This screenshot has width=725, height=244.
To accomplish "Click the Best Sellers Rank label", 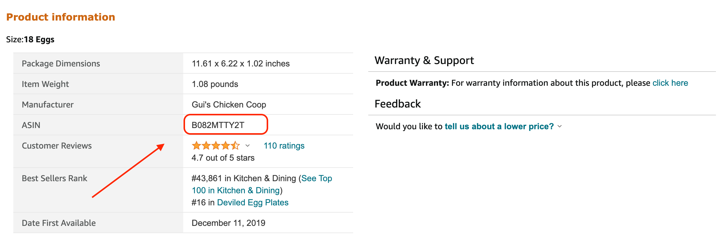I will [54, 178].
